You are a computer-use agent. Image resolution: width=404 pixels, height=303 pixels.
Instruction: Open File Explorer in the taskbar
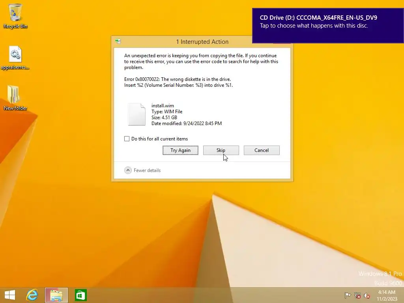coord(56,295)
